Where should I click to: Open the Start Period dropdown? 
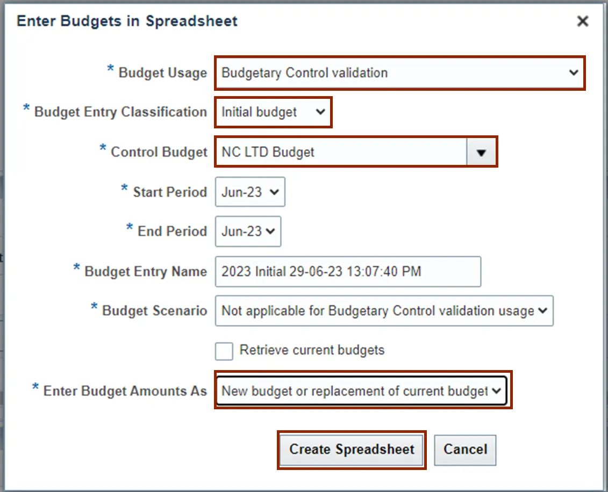(x=250, y=192)
